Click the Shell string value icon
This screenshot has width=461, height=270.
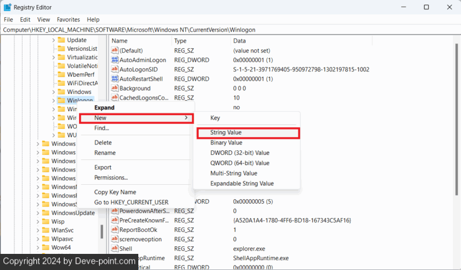pos(115,249)
